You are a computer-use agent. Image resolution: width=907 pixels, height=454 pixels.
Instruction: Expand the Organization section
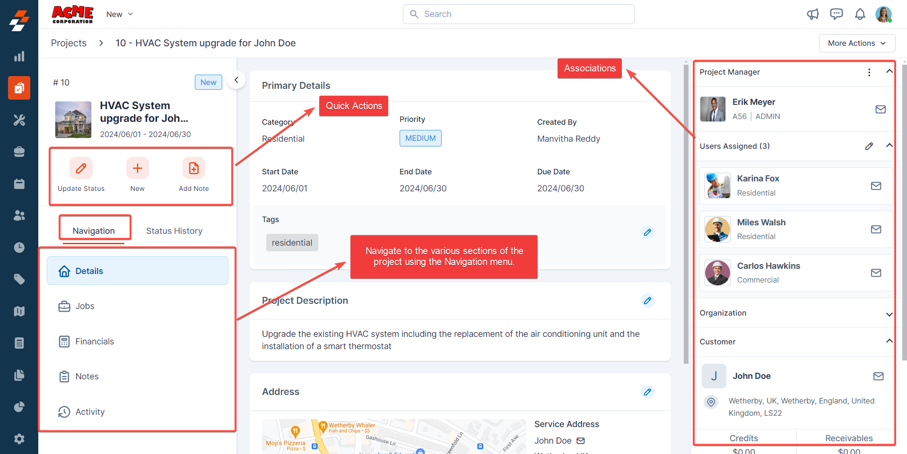point(889,314)
